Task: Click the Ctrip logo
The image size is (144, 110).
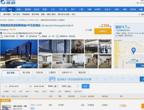Action: point(8,2)
